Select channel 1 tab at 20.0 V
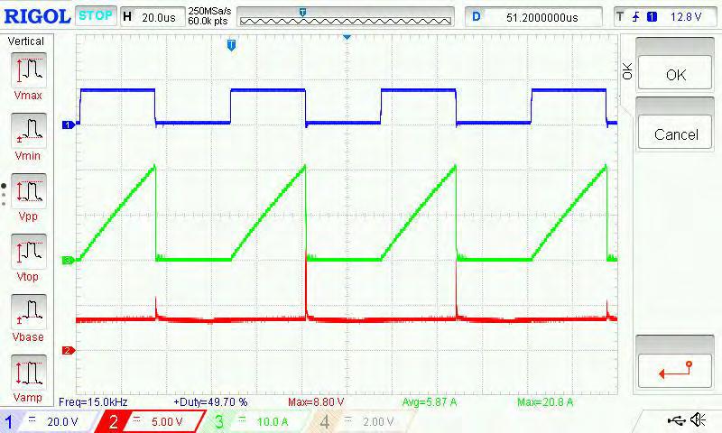722x433 pixels. (x=50, y=421)
